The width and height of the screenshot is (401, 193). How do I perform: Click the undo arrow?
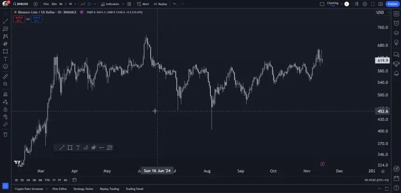point(175,4)
